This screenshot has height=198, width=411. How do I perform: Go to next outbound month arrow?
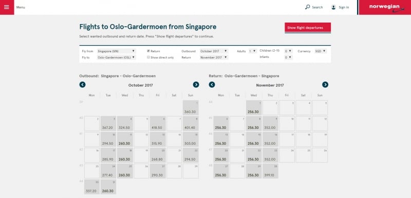[196, 85]
